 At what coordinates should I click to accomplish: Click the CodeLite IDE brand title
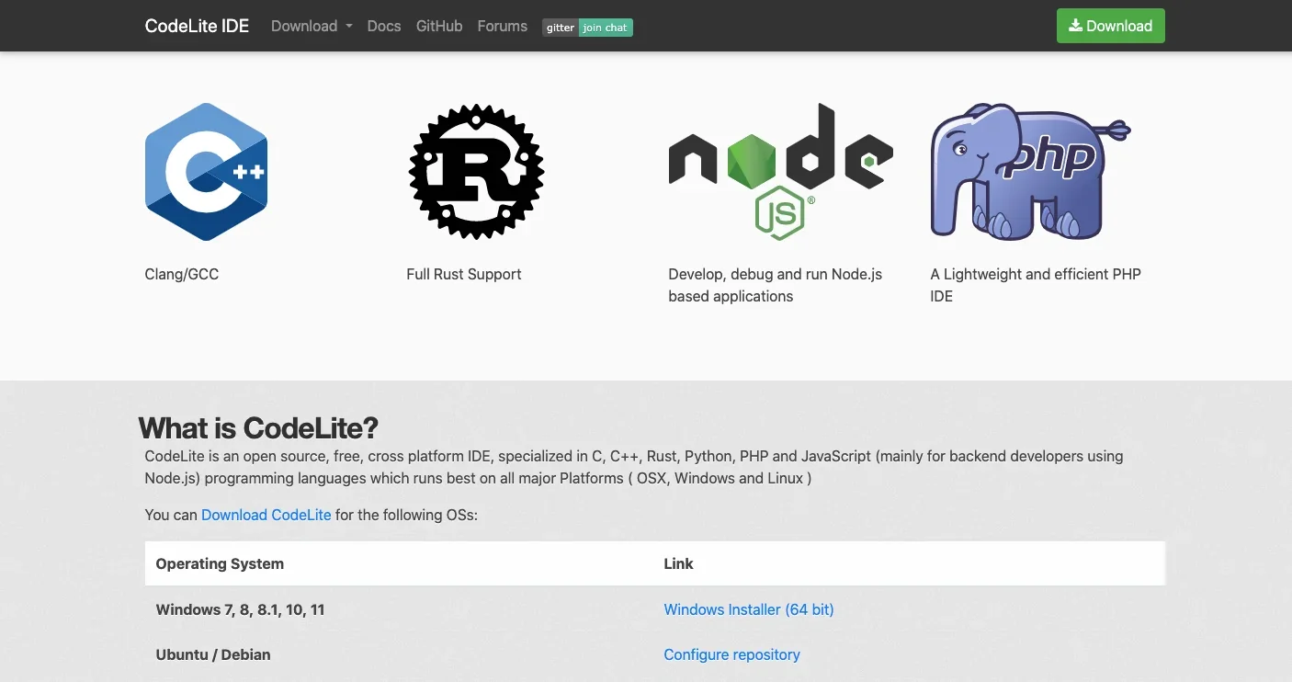point(197,26)
